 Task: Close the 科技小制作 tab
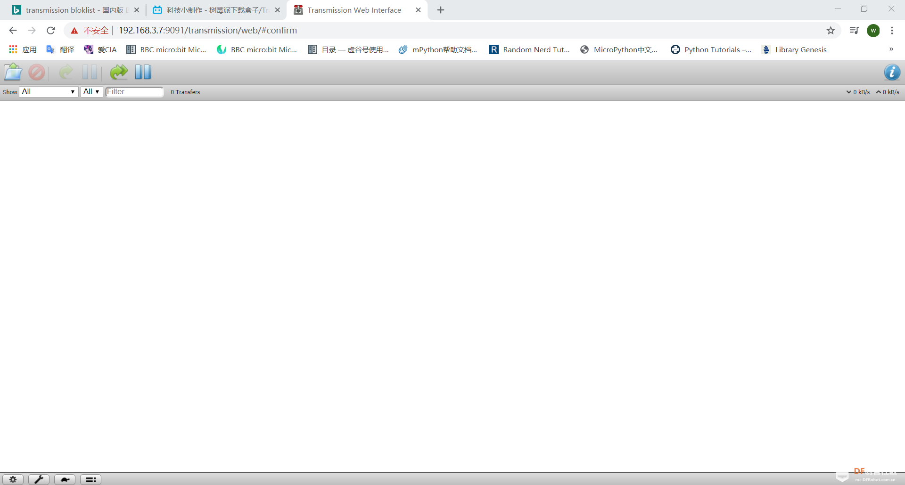coord(278,10)
